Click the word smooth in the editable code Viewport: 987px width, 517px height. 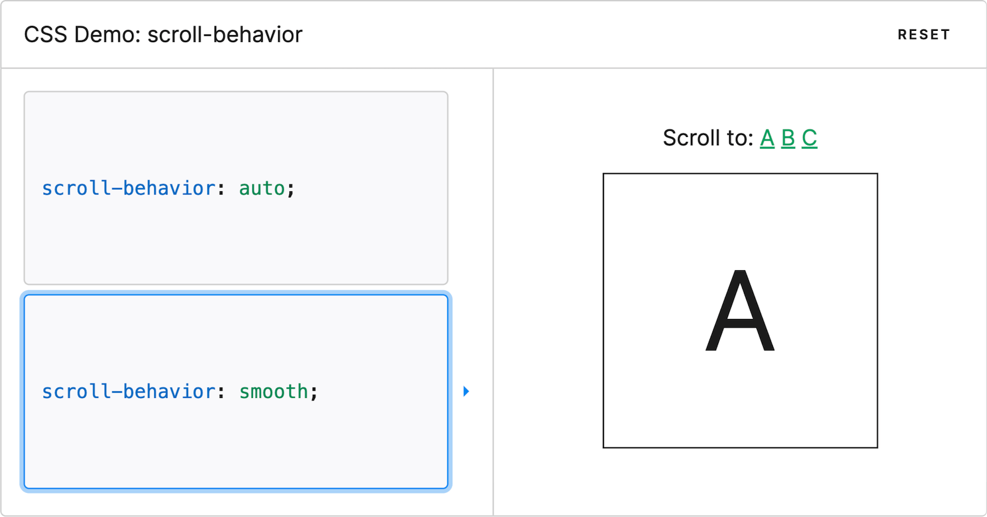[272, 391]
